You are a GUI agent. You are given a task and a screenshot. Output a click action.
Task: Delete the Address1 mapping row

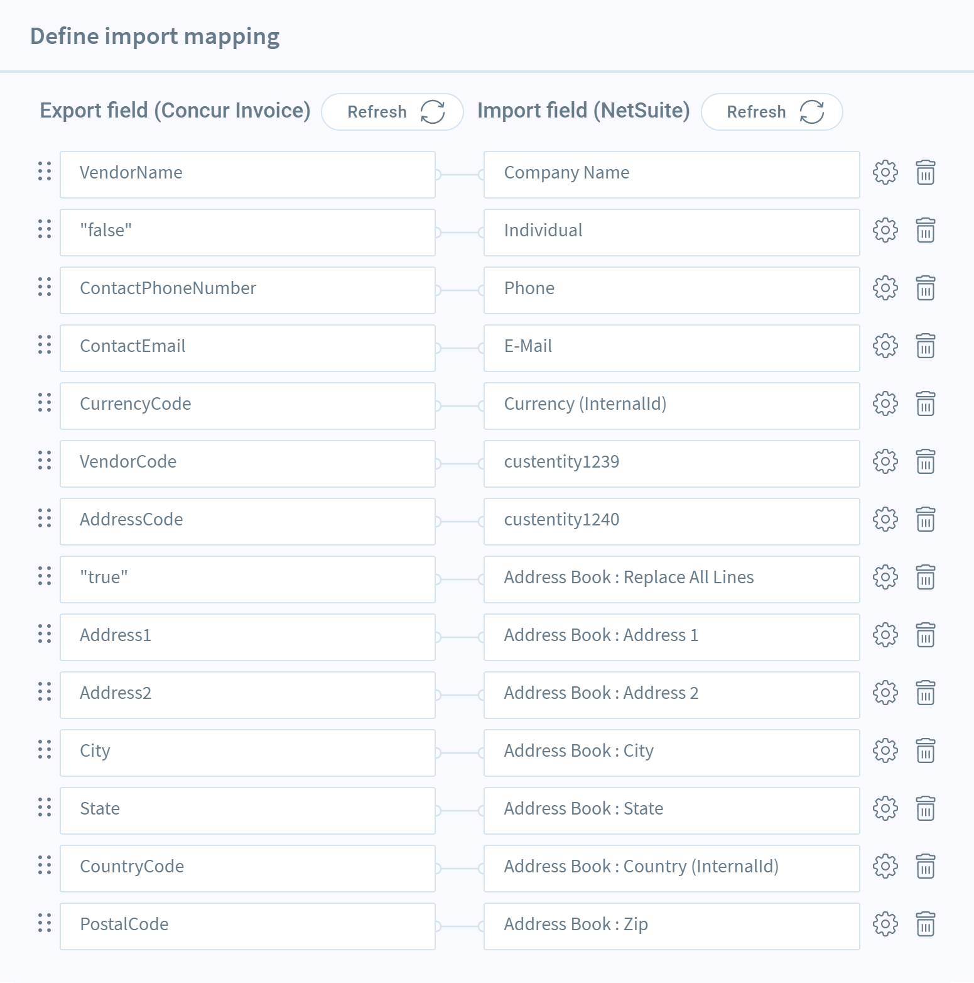pos(926,635)
